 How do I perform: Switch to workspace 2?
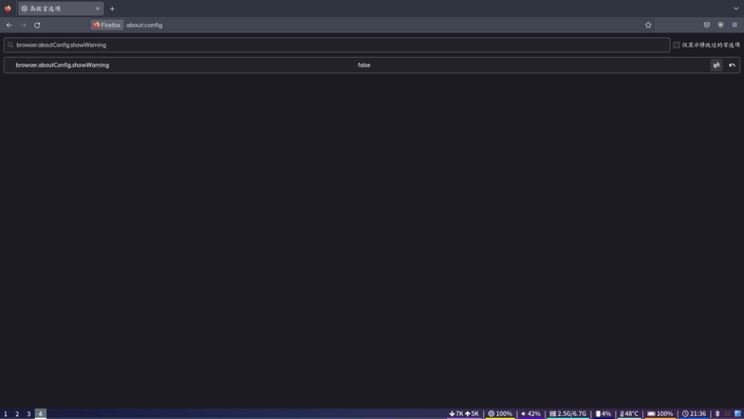pyautogui.click(x=17, y=413)
